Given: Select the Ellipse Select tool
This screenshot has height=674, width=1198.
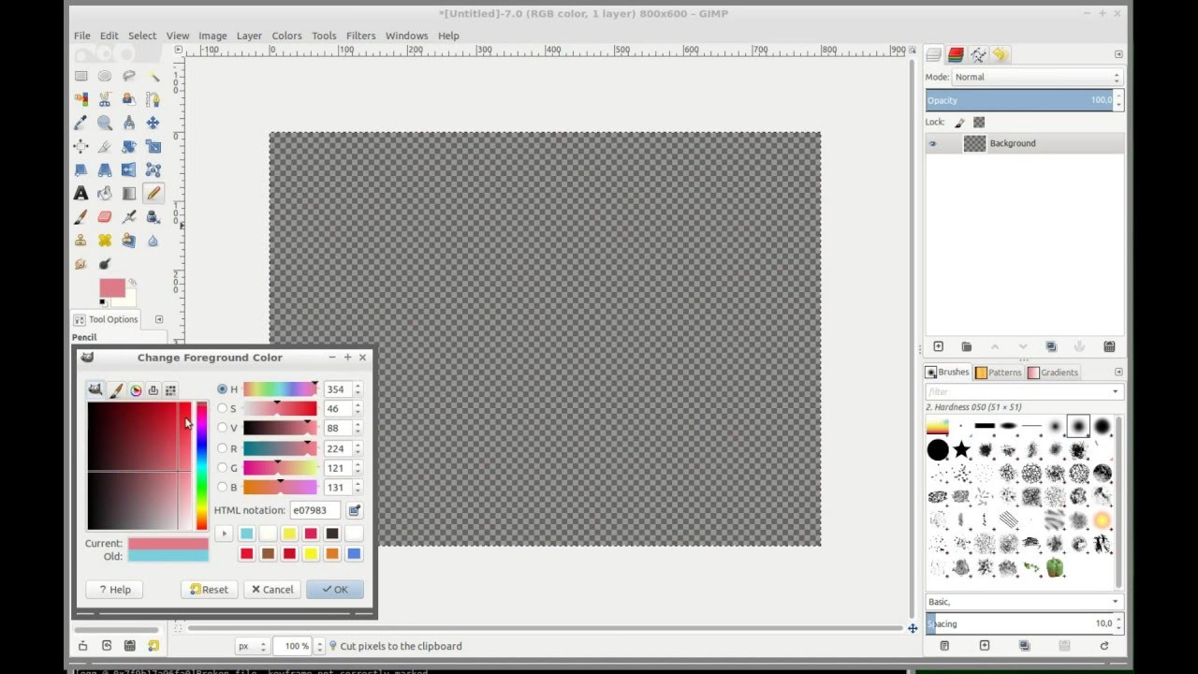Looking at the screenshot, I should click(x=105, y=76).
